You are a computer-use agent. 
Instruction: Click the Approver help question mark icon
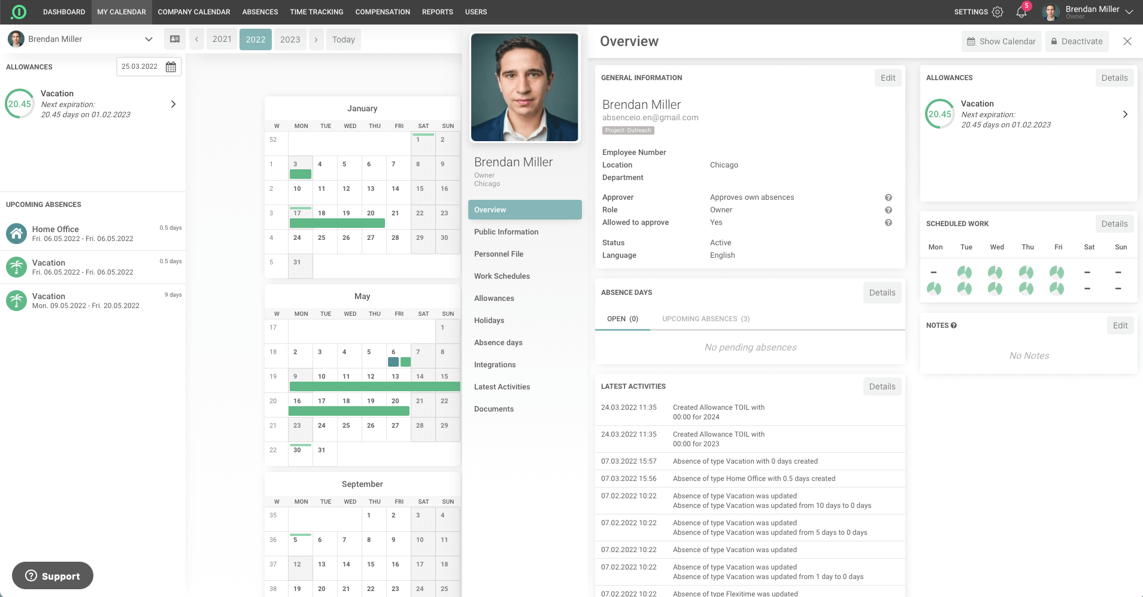pos(889,197)
